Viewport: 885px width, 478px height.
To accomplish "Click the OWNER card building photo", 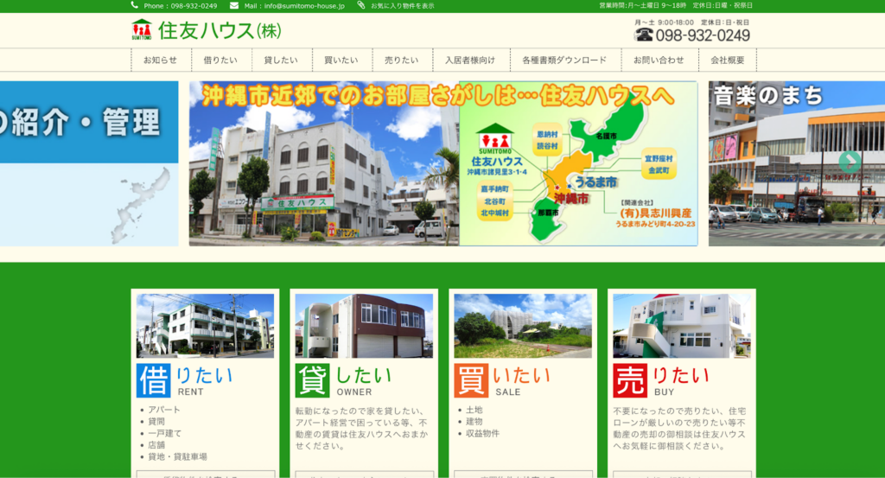I will click(x=364, y=326).
